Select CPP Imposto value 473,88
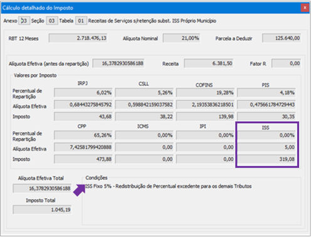This screenshot has width=312, height=237. [83, 159]
